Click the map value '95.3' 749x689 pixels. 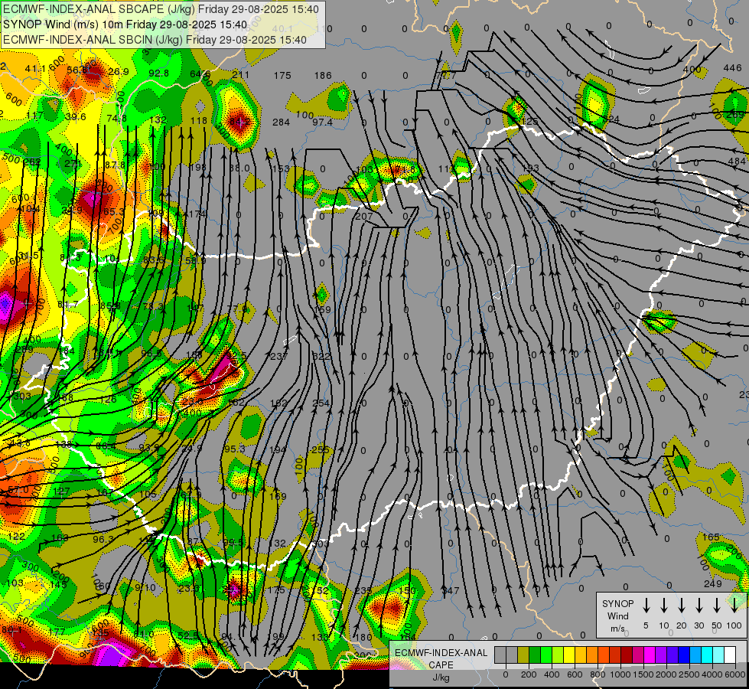tap(235, 449)
